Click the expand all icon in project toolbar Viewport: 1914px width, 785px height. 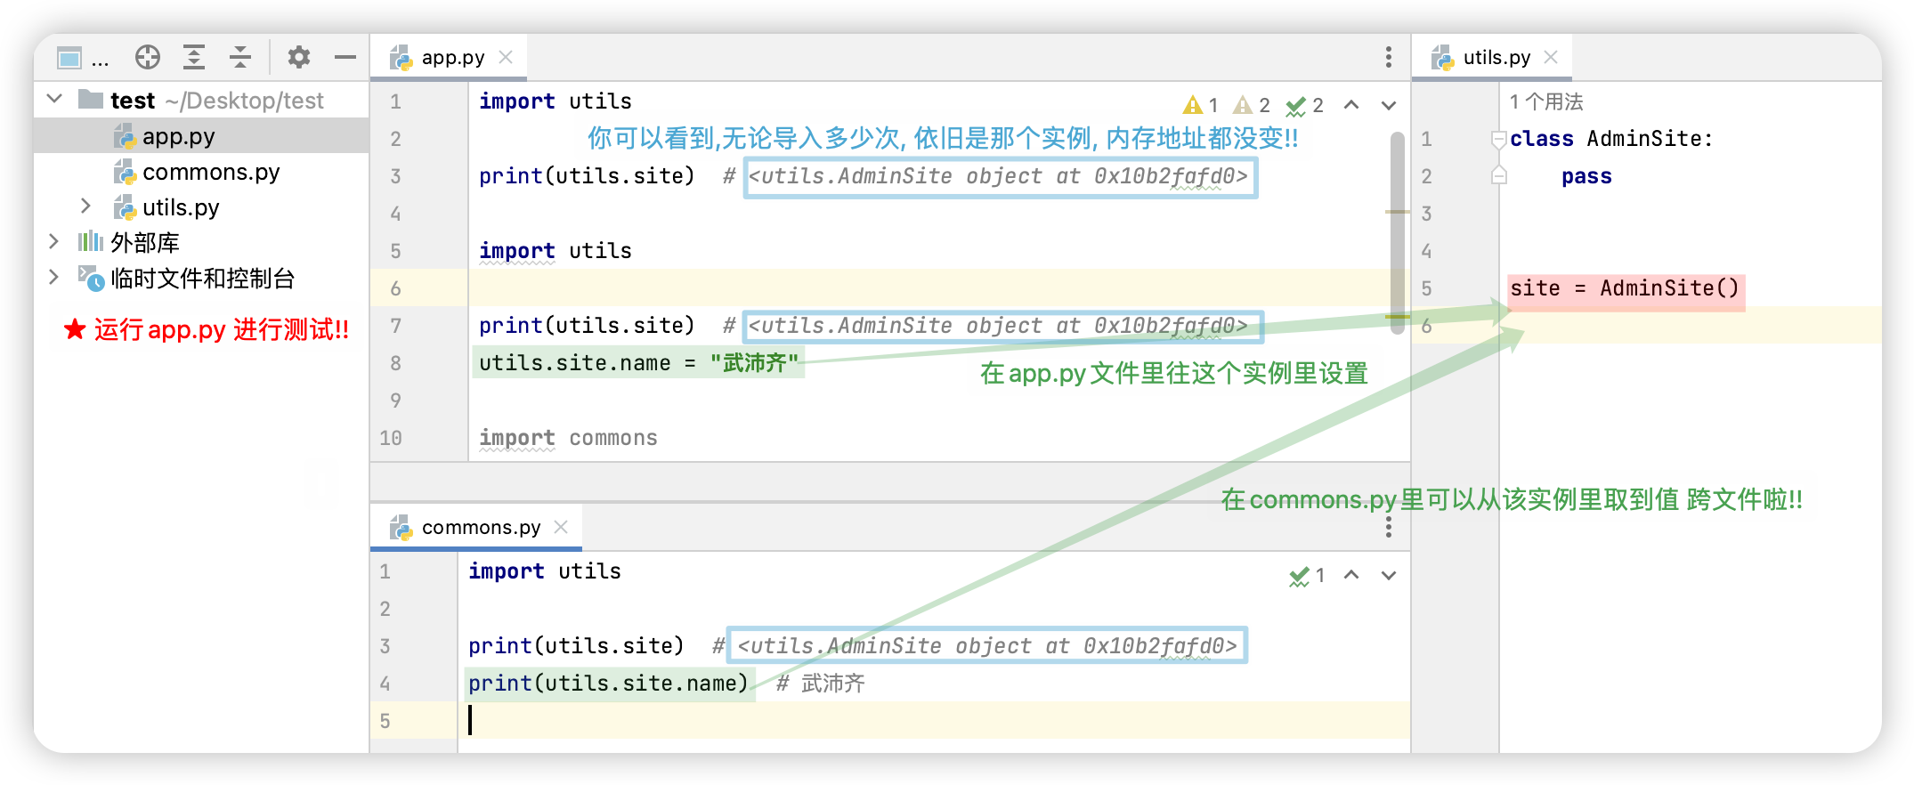(194, 58)
